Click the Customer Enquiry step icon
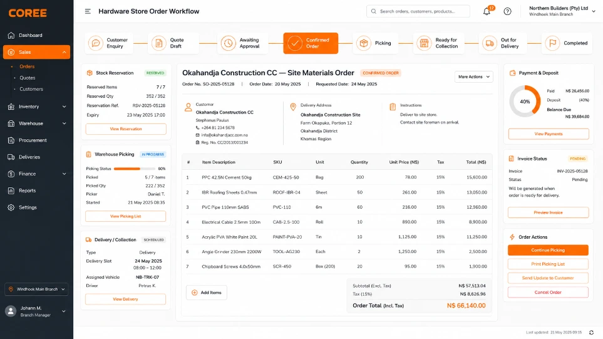603x339 pixels. [x=95, y=43]
